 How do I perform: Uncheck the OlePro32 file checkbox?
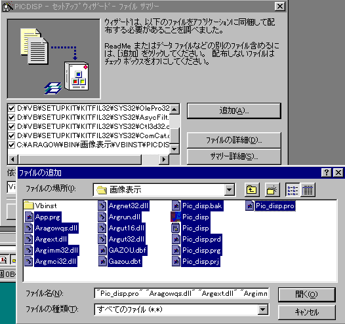click(x=11, y=108)
